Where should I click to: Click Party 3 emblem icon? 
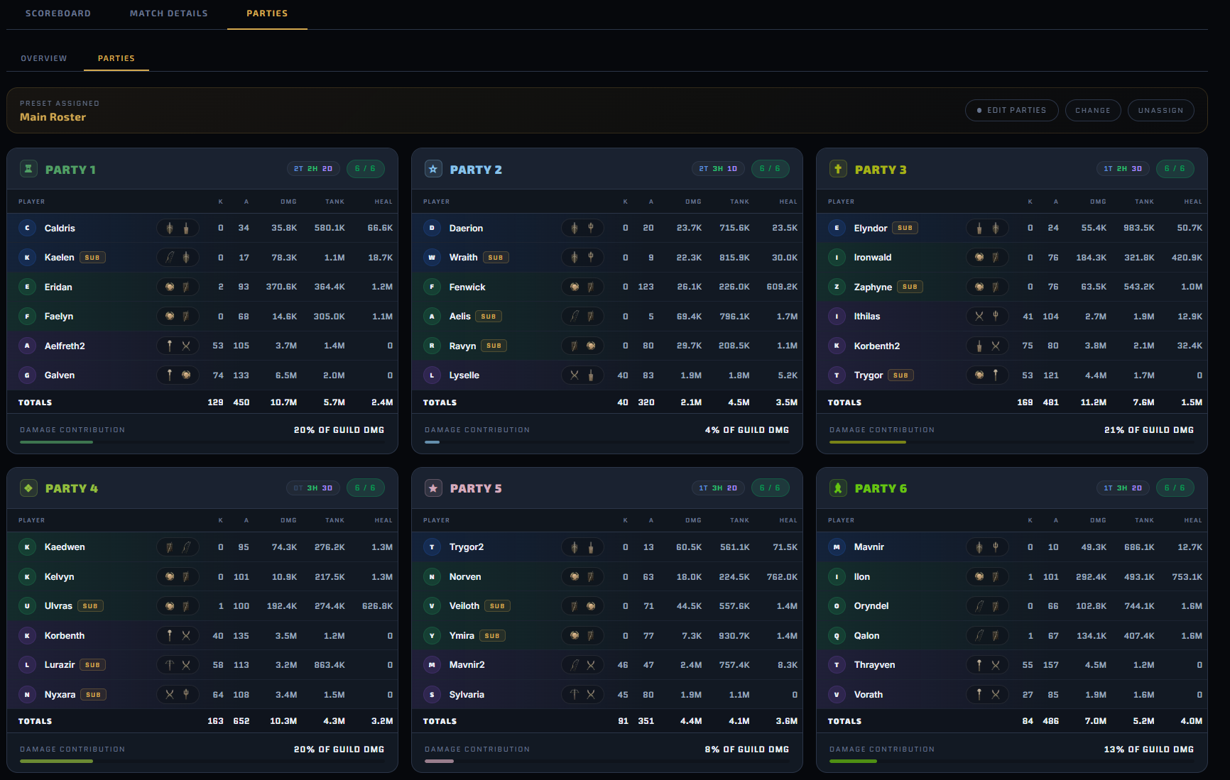point(838,169)
